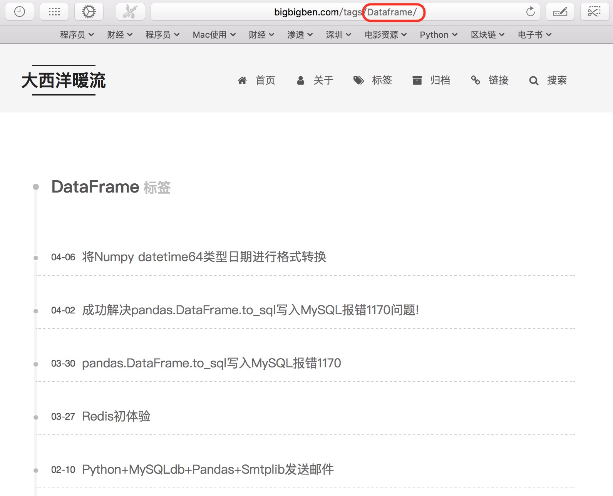Go to the 链接 navigation page
The image size is (613, 496).
[x=498, y=80]
